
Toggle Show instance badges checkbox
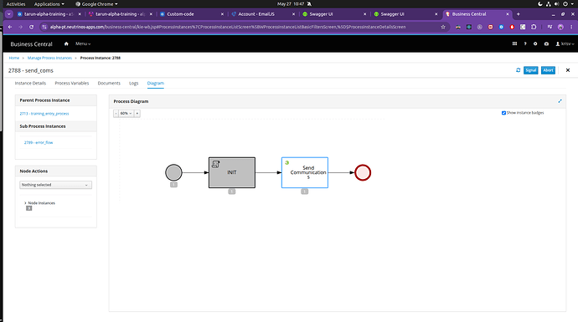point(503,113)
